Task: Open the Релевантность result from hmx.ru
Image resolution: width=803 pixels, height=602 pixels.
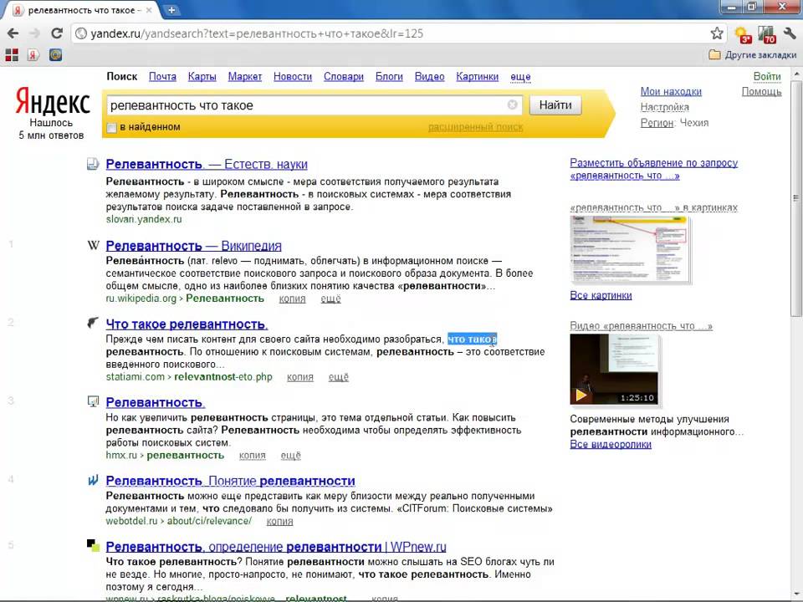Action: coord(156,402)
